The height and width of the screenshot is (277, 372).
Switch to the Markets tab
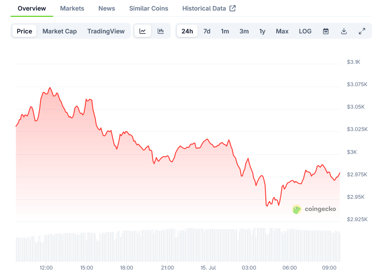(72, 8)
